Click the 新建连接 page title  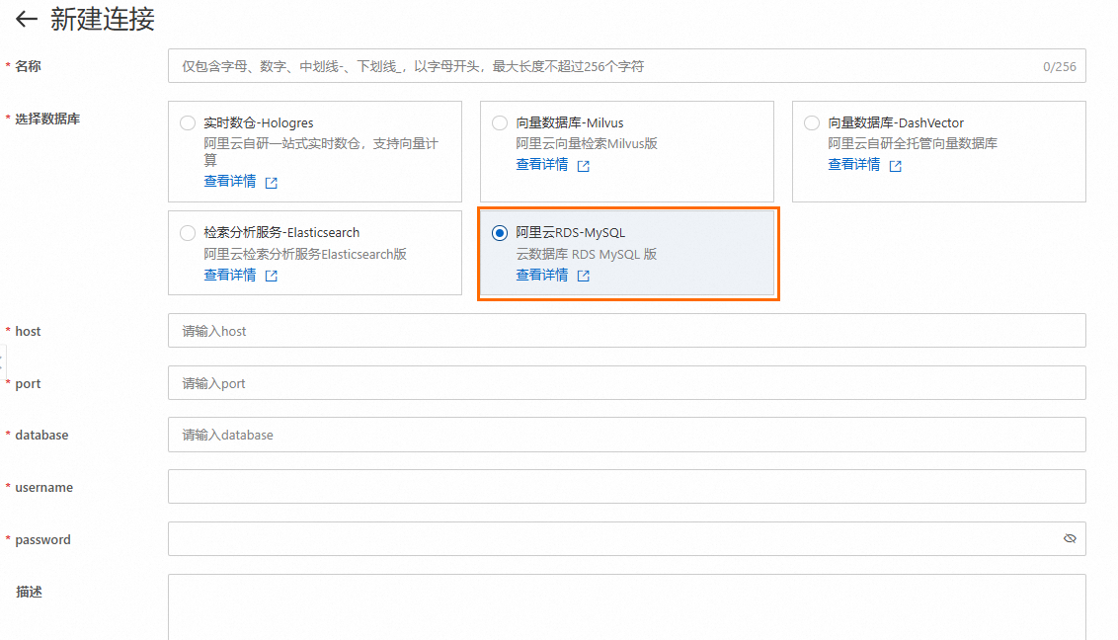pyautogui.click(x=103, y=19)
